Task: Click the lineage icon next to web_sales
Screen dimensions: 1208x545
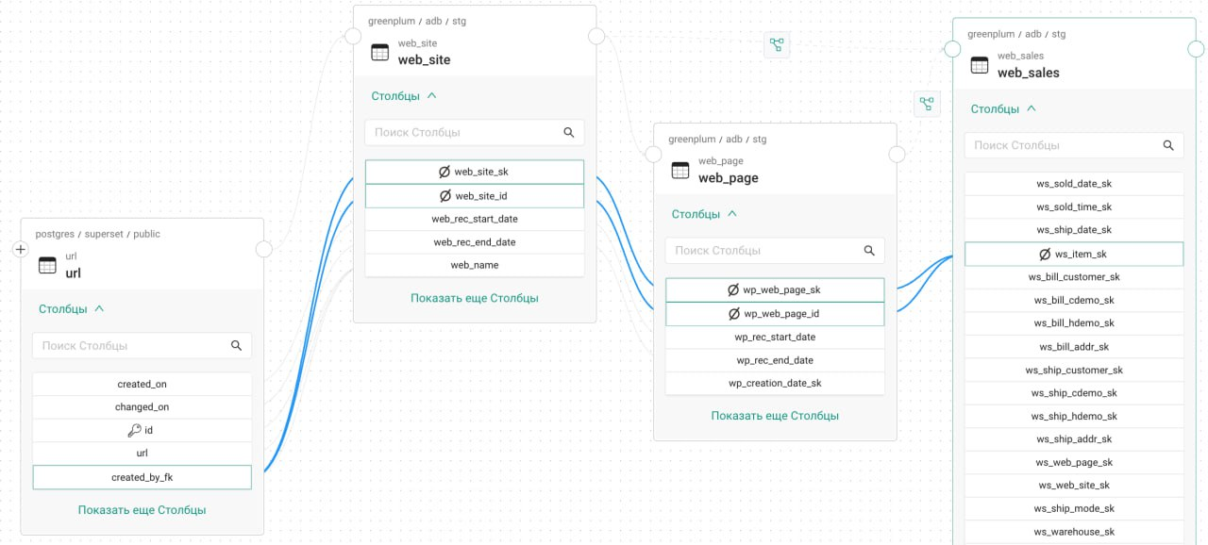Action: pyautogui.click(x=927, y=104)
